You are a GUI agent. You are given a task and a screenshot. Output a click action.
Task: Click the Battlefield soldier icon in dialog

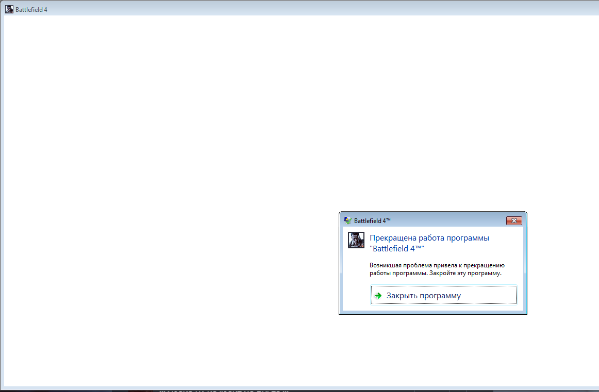click(356, 240)
